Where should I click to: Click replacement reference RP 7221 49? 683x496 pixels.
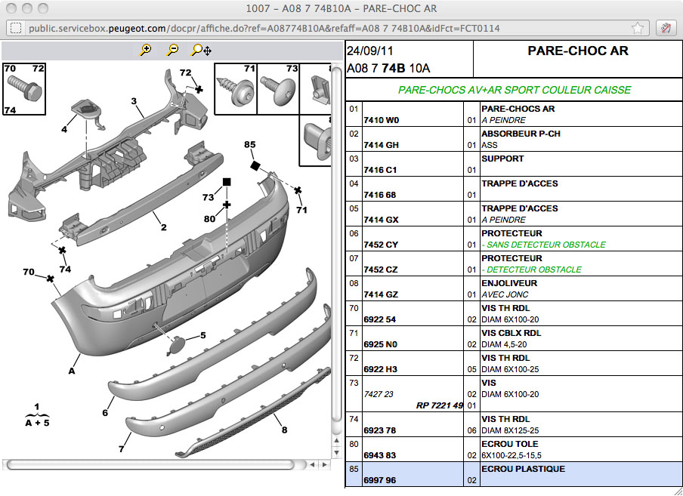pyautogui.click(x=440, y=405)
